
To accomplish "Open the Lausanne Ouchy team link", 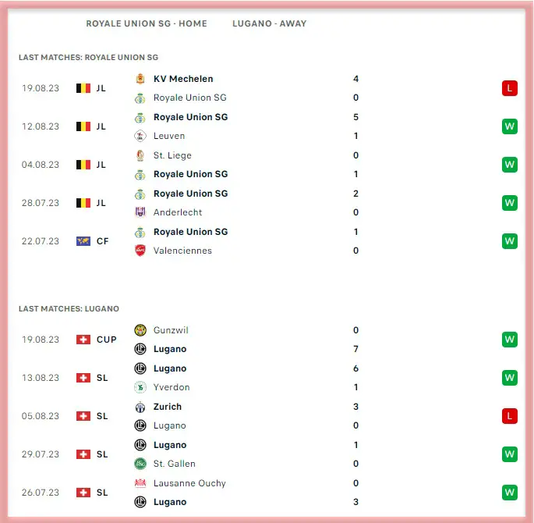I will pos(189,483).
